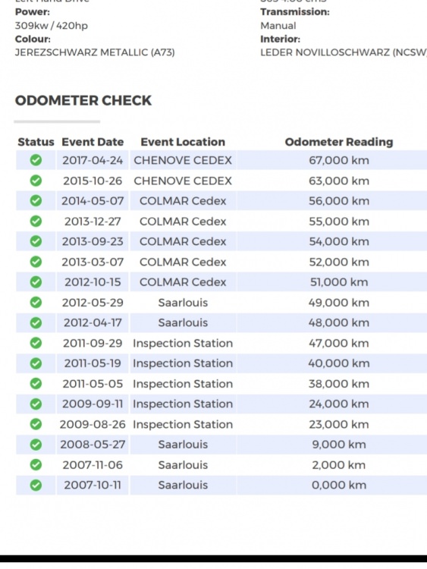Select the 48,000 km reading
The image size is (427, 569).
point(339,323)
